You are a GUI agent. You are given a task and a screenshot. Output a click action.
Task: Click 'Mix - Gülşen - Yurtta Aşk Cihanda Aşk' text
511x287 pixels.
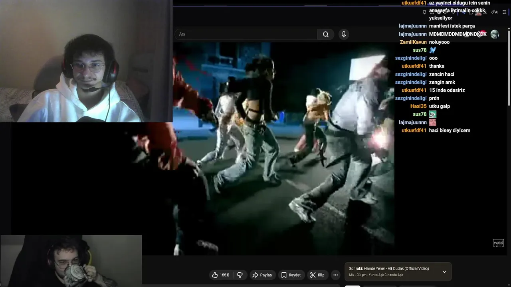[x=376, y=275]
